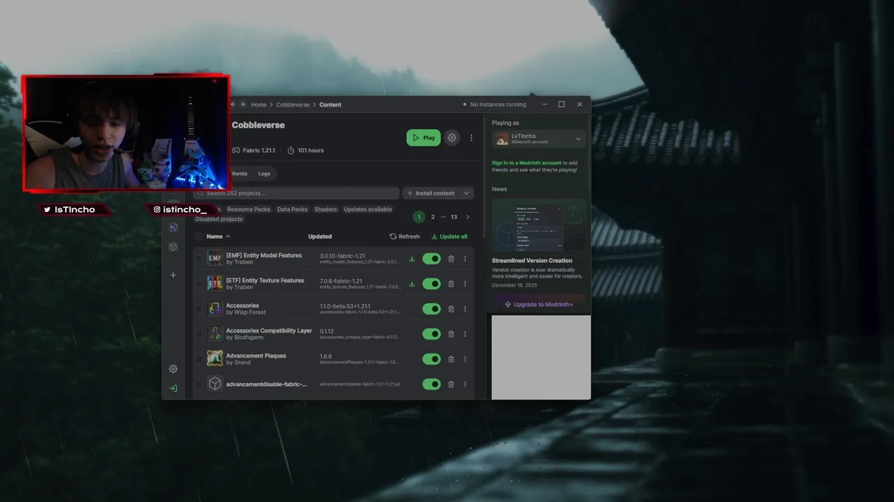Go back with the left arrow
Viewport: 894px width, 502px height.
click(x=233, y=105)
